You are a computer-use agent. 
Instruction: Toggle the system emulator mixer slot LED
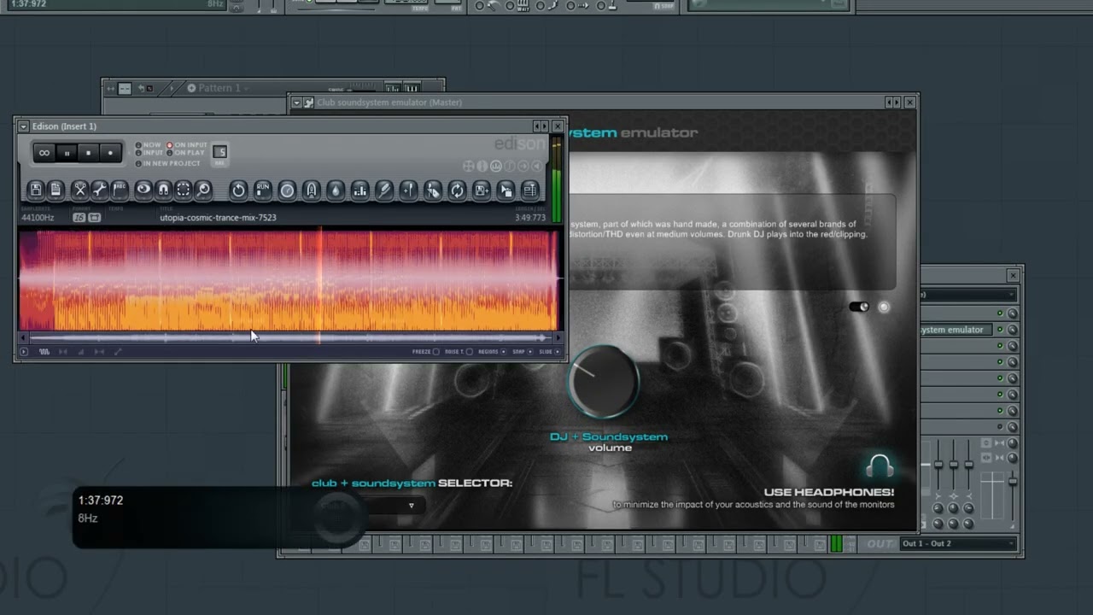[1000, 330]
